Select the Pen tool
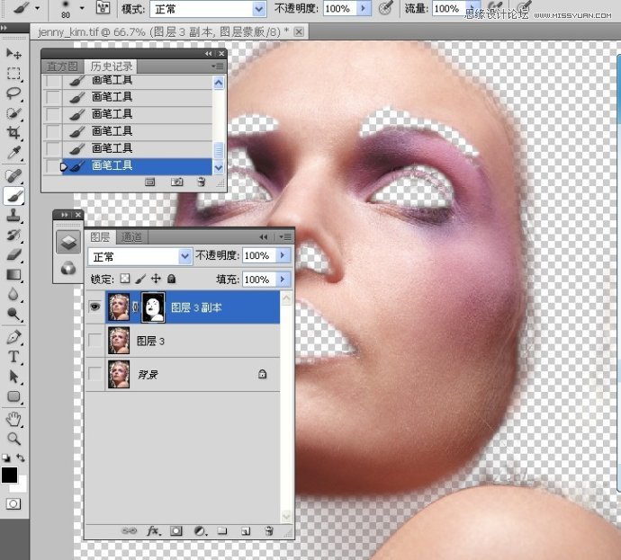Viewport: 621px width, 560px height. coord(13,337)
